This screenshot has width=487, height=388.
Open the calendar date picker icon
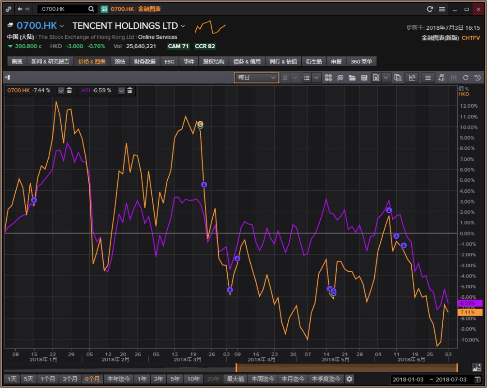tap(478, 379)
